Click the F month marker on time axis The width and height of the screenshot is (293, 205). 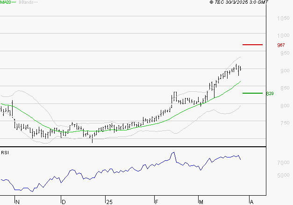click(157, 202)
